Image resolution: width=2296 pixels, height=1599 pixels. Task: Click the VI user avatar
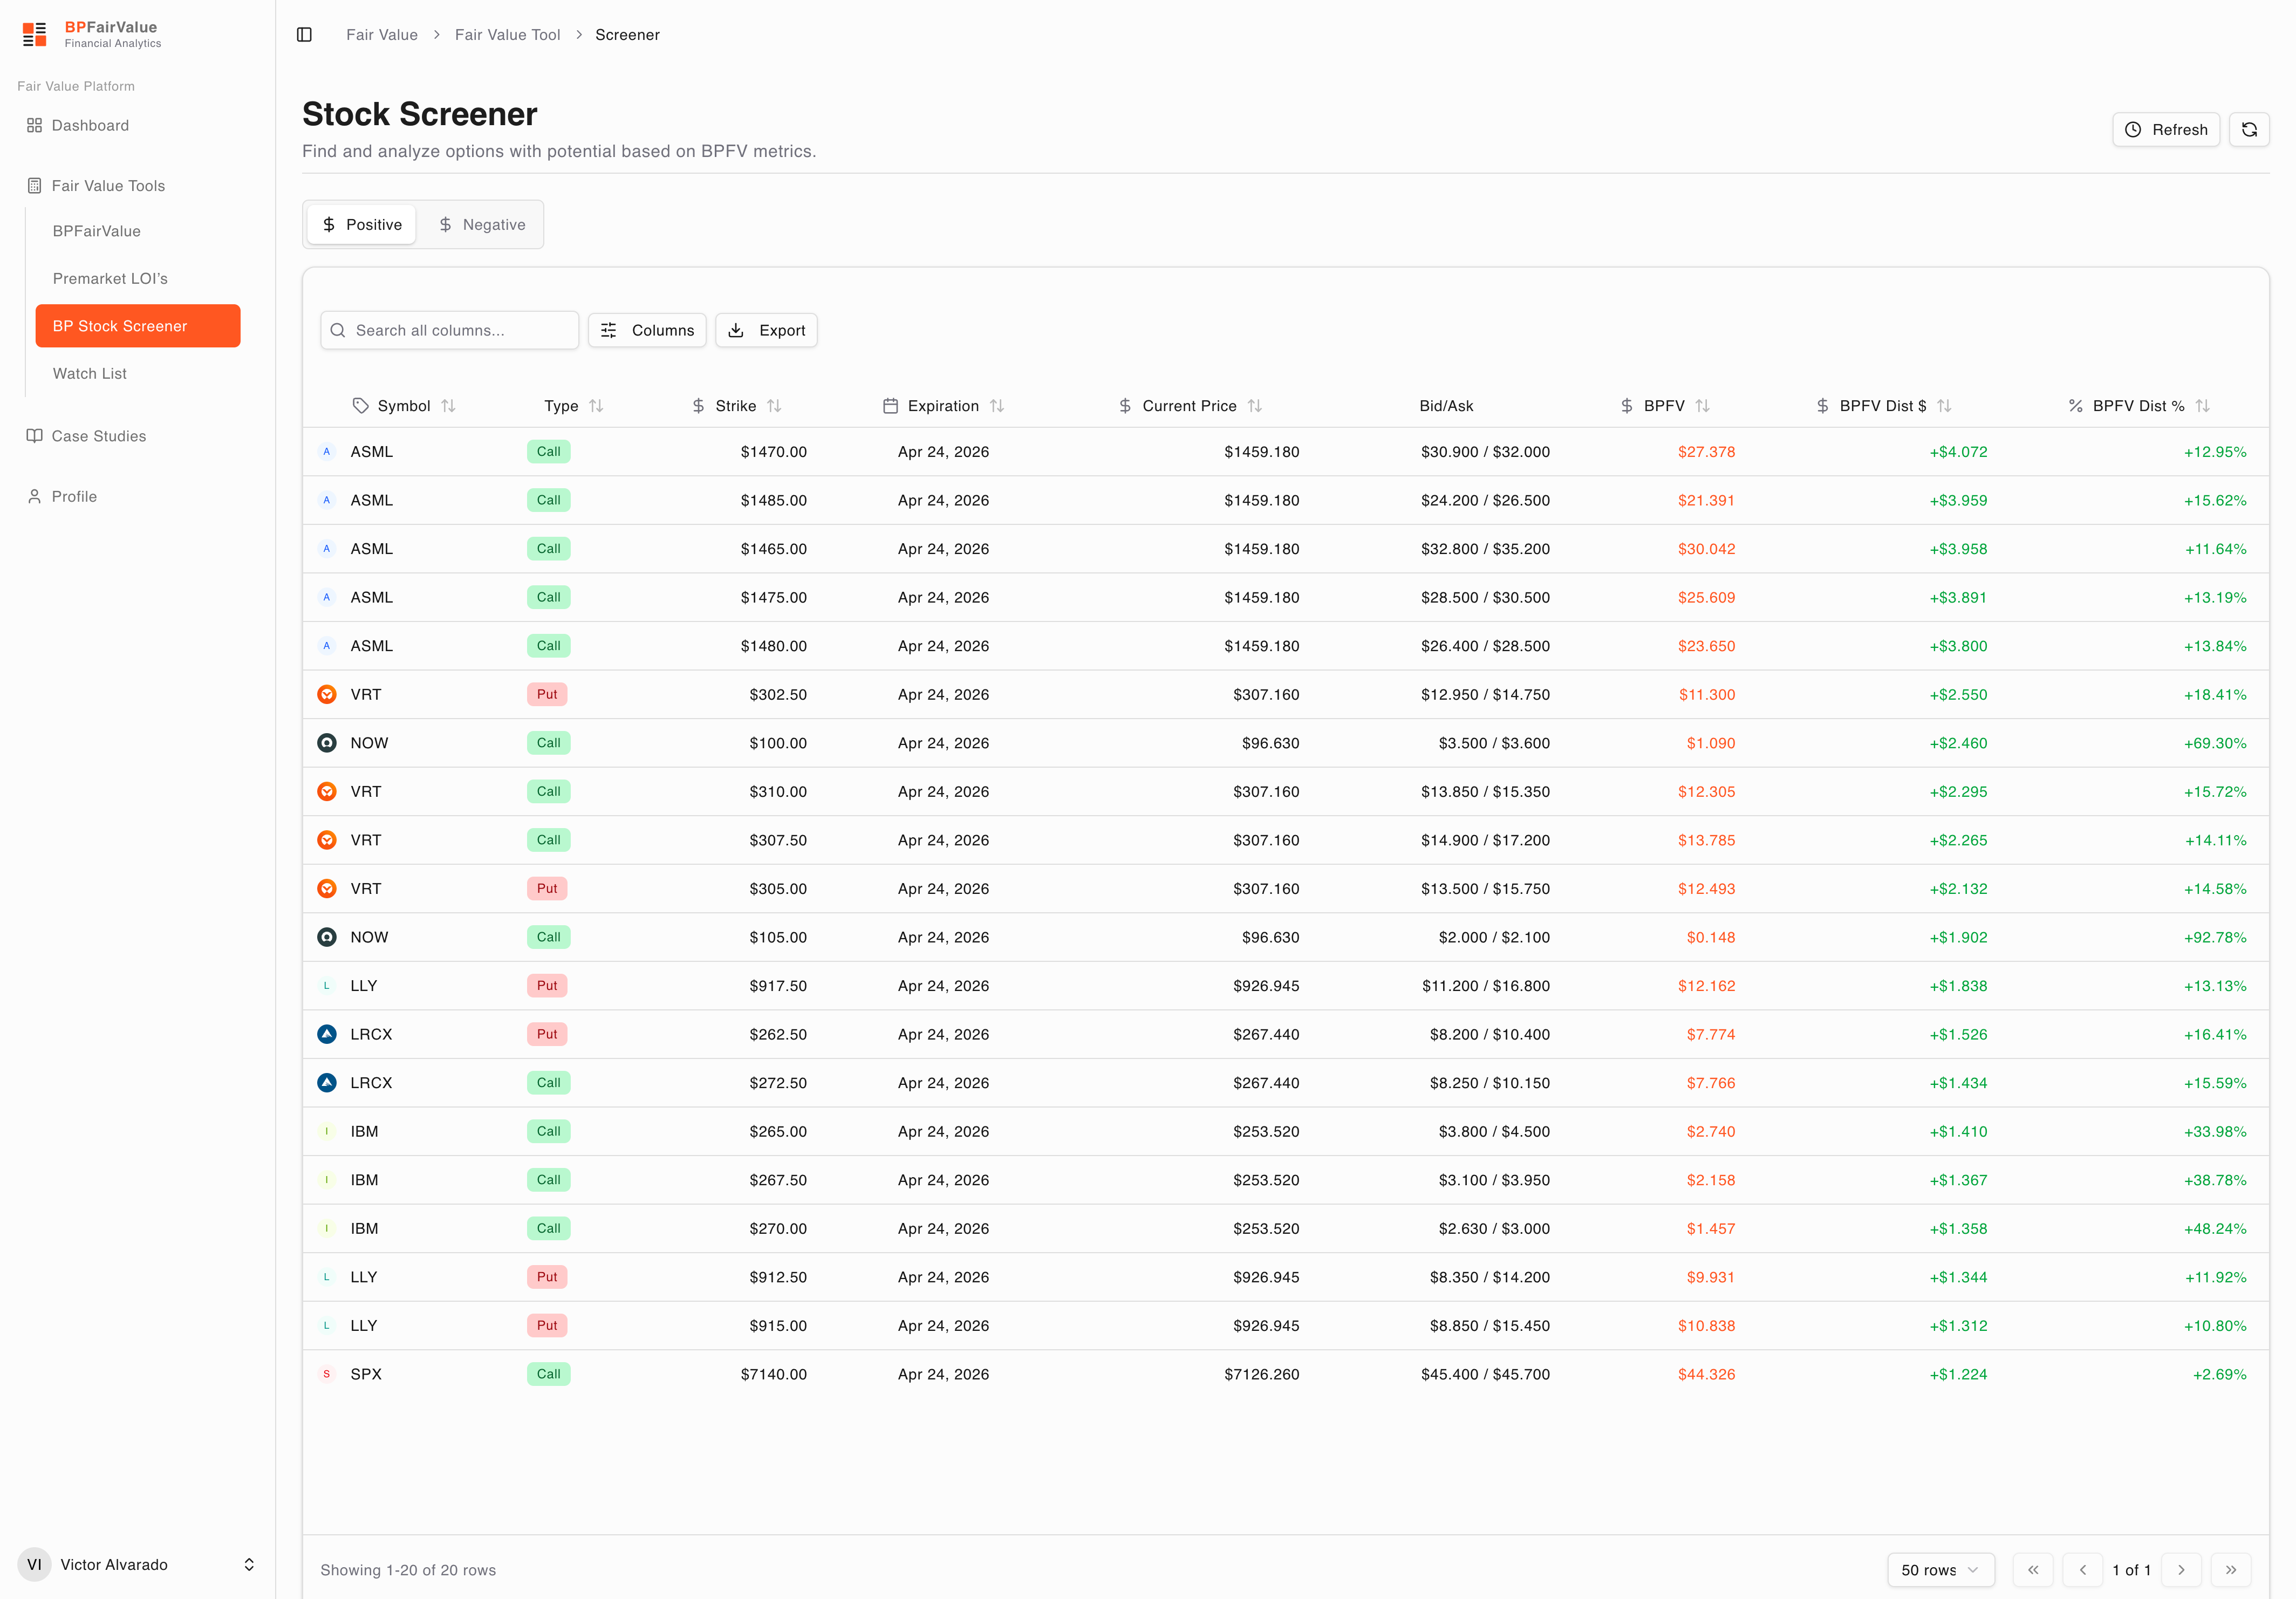pos(34,1565)
